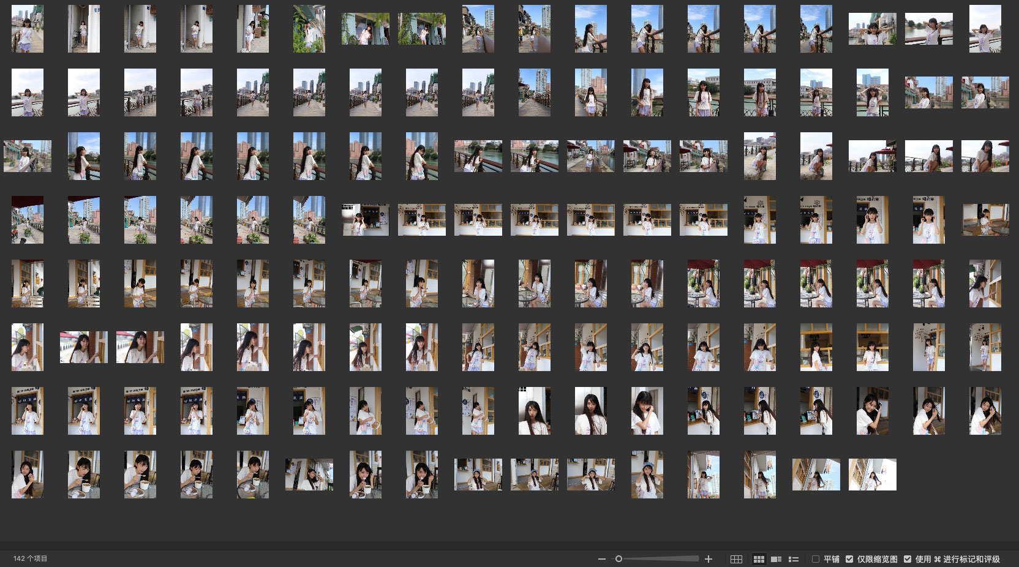Switch to list view icon
The image size is (1019, 567).
click(x=794, y=559)
